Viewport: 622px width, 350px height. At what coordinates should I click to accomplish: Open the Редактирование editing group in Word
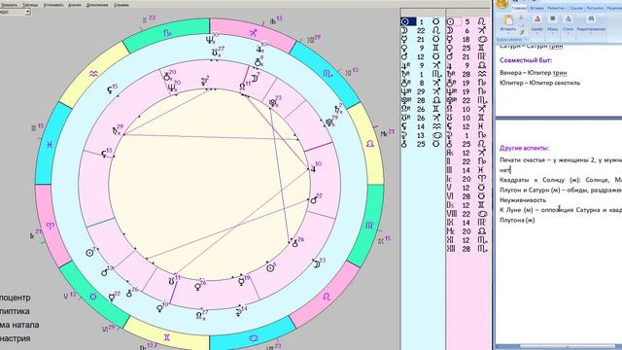coord(591,23)
